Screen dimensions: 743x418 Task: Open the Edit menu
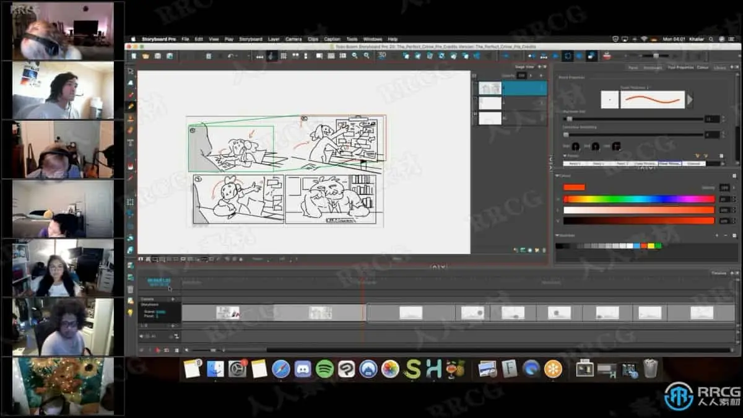click(199, 39)
